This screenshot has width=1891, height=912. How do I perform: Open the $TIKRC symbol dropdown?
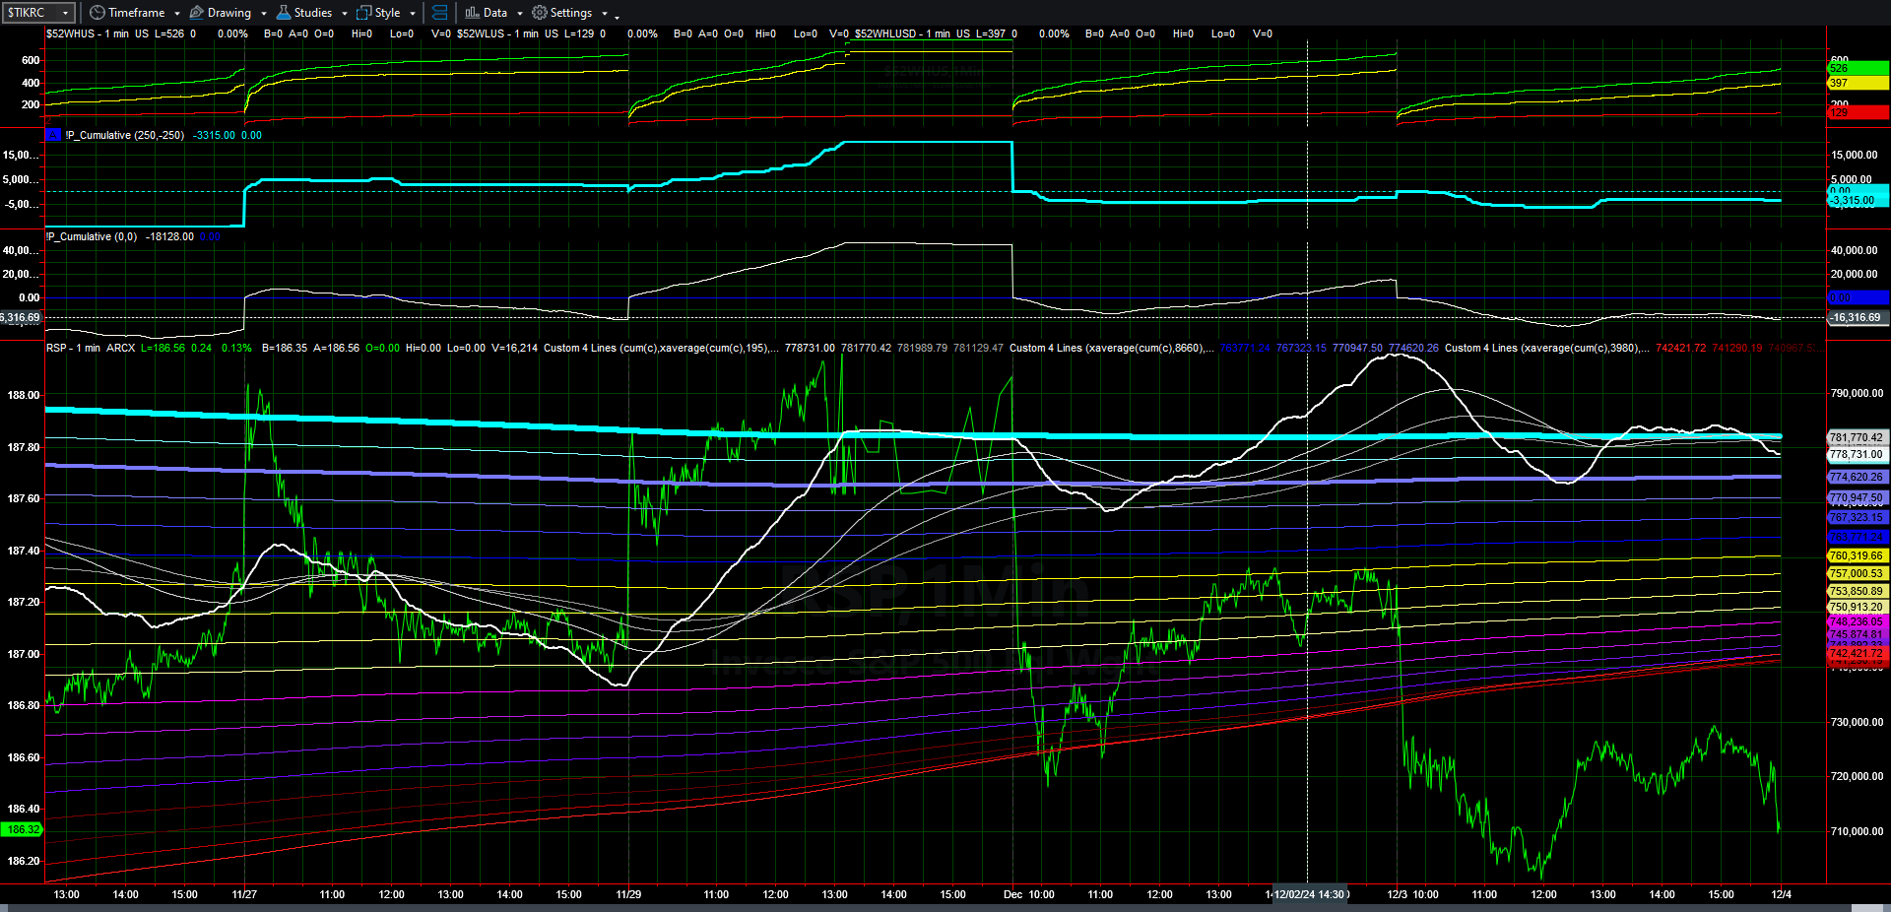tap(65, 13)
